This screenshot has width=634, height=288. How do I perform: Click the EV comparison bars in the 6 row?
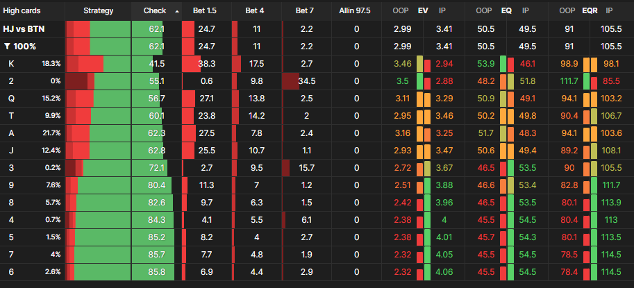423,272
